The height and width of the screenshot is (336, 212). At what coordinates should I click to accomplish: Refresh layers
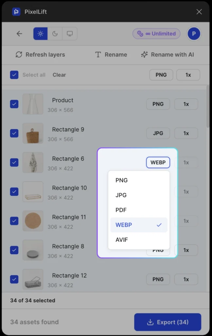tap(40, 55)
